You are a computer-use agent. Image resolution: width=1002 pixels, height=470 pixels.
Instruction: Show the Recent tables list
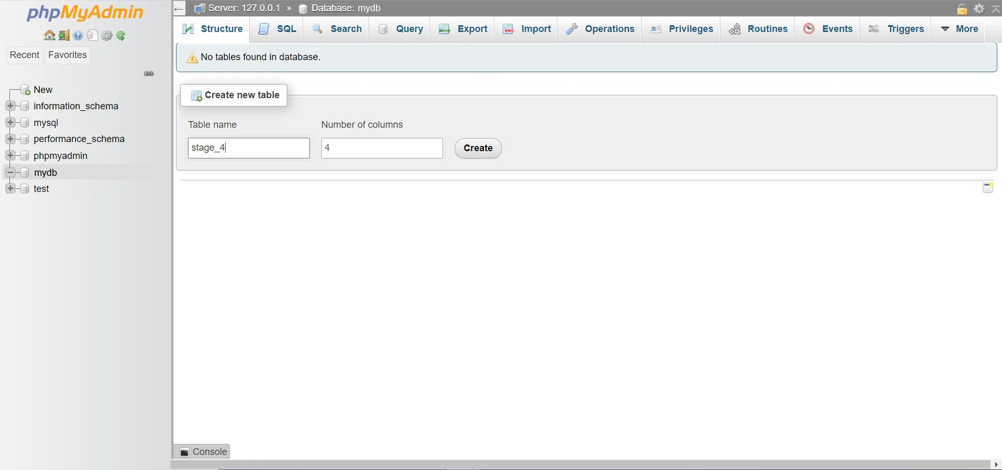[24, 55]
